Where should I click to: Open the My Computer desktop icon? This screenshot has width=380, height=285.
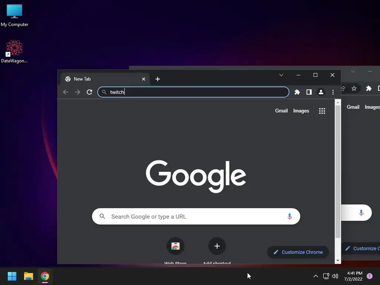pos(14,16)
